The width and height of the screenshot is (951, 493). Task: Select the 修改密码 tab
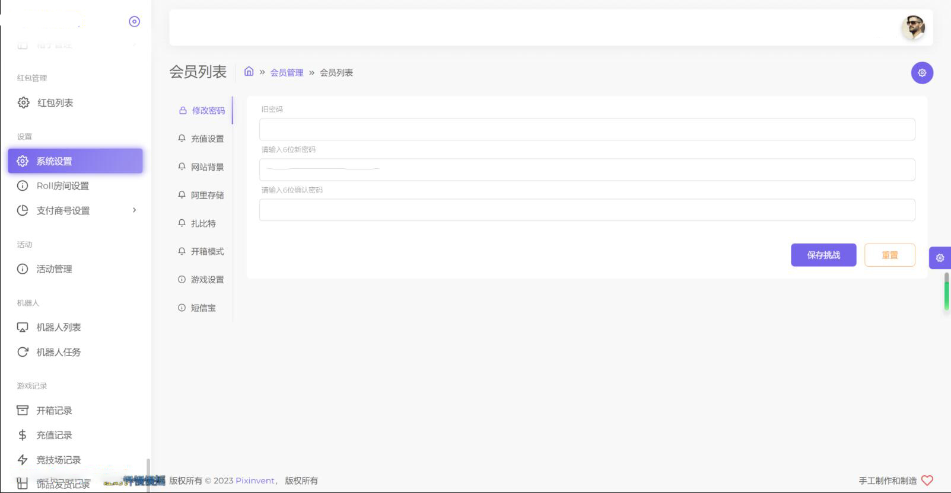[202, 110]
